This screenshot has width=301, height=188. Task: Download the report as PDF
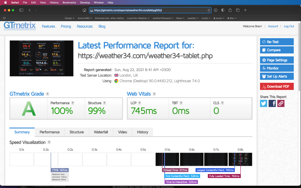pyautogui.click(x=277, y=86)
